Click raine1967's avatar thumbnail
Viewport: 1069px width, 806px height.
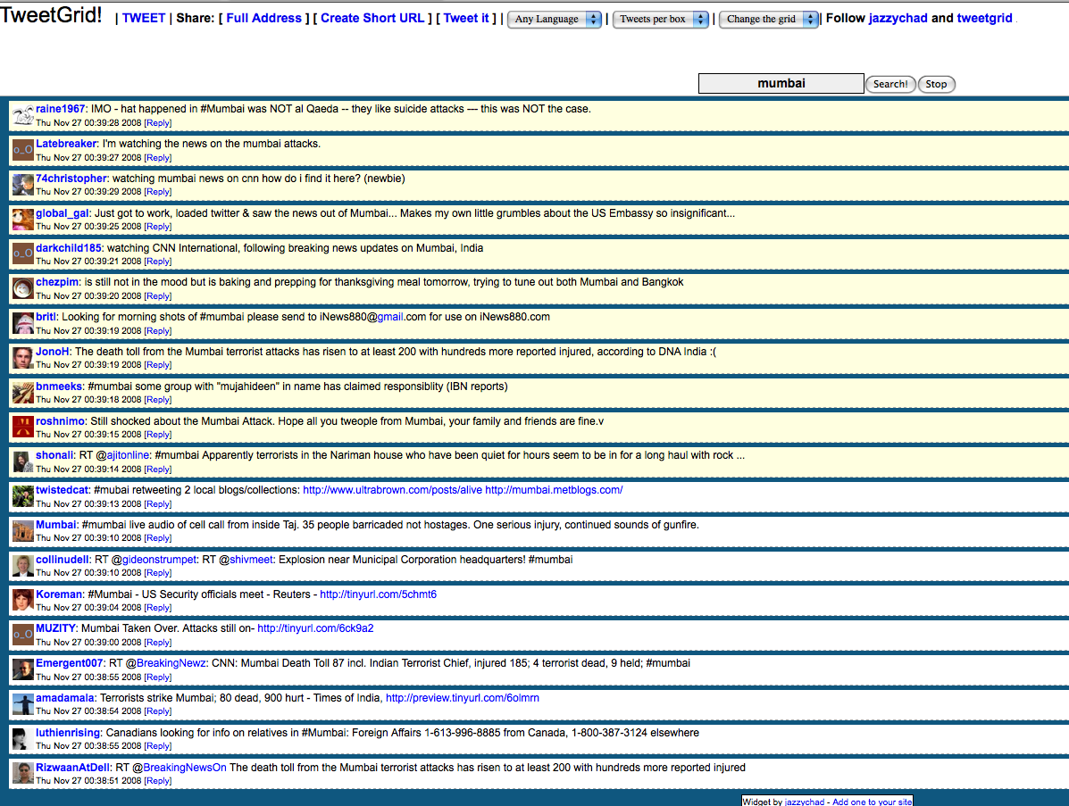[x=23, y=115]
